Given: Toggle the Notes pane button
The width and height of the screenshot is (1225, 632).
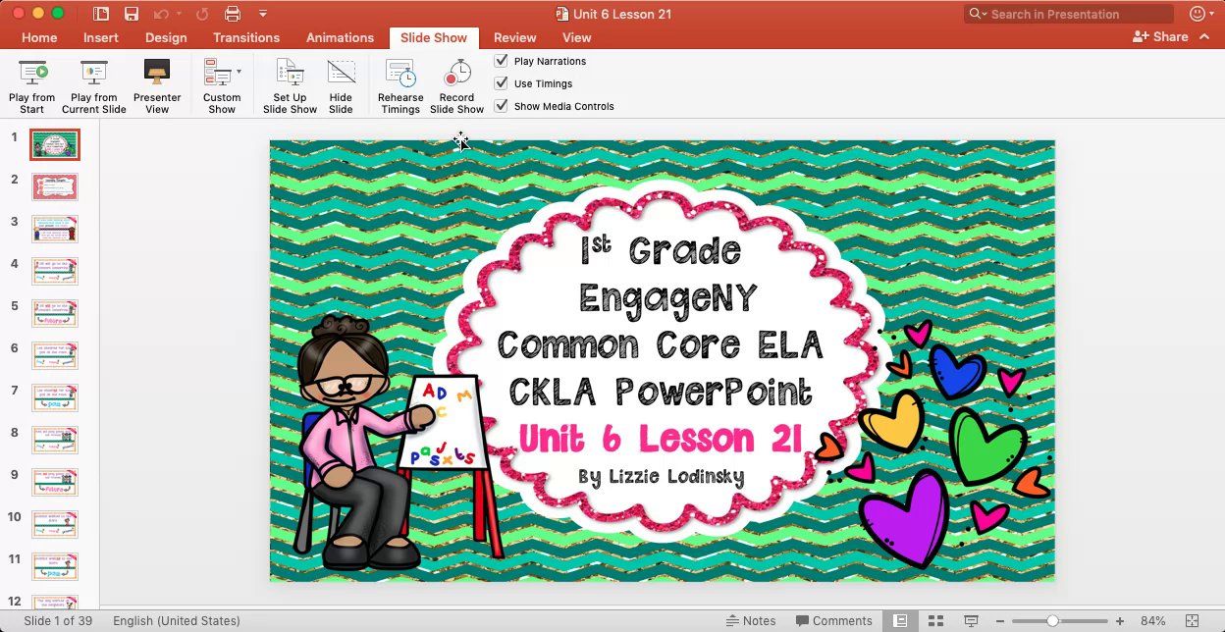Looking at the screenshot, I should click(x=751, y=620).
